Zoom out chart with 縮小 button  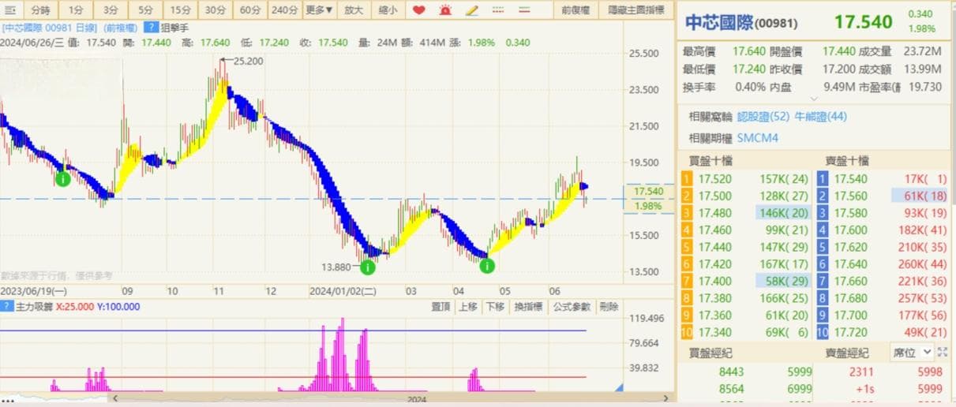point(388,10)
